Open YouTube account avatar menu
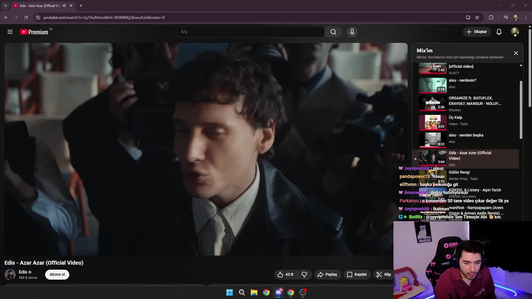532x299 pixels. [x=515, y=32]
